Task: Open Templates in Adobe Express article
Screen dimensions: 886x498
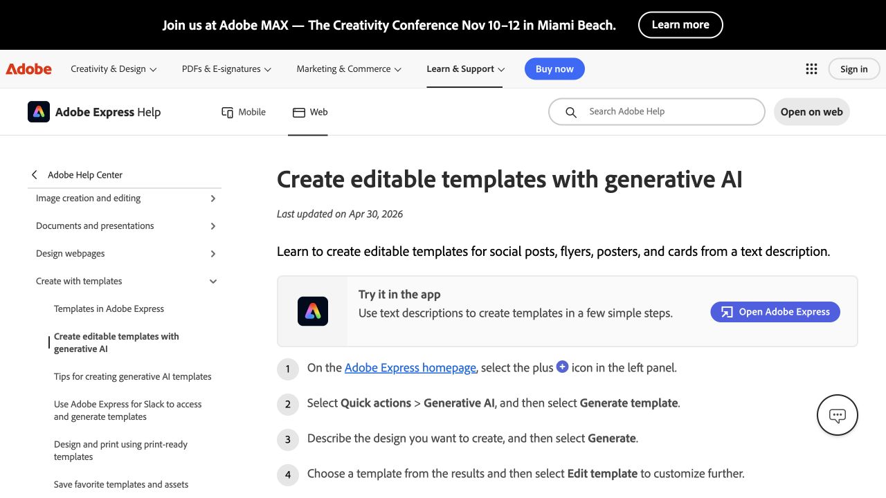Action: tap(109, 309)
